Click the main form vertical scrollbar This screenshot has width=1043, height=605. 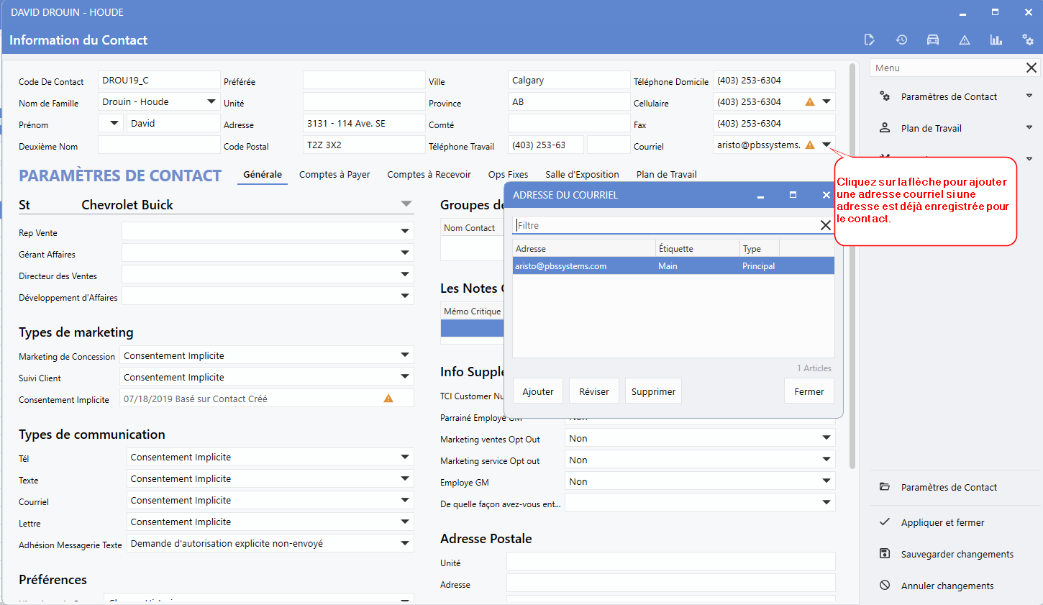pos(852,266)
